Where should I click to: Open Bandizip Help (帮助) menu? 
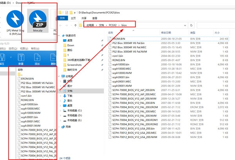pos(35,49)
